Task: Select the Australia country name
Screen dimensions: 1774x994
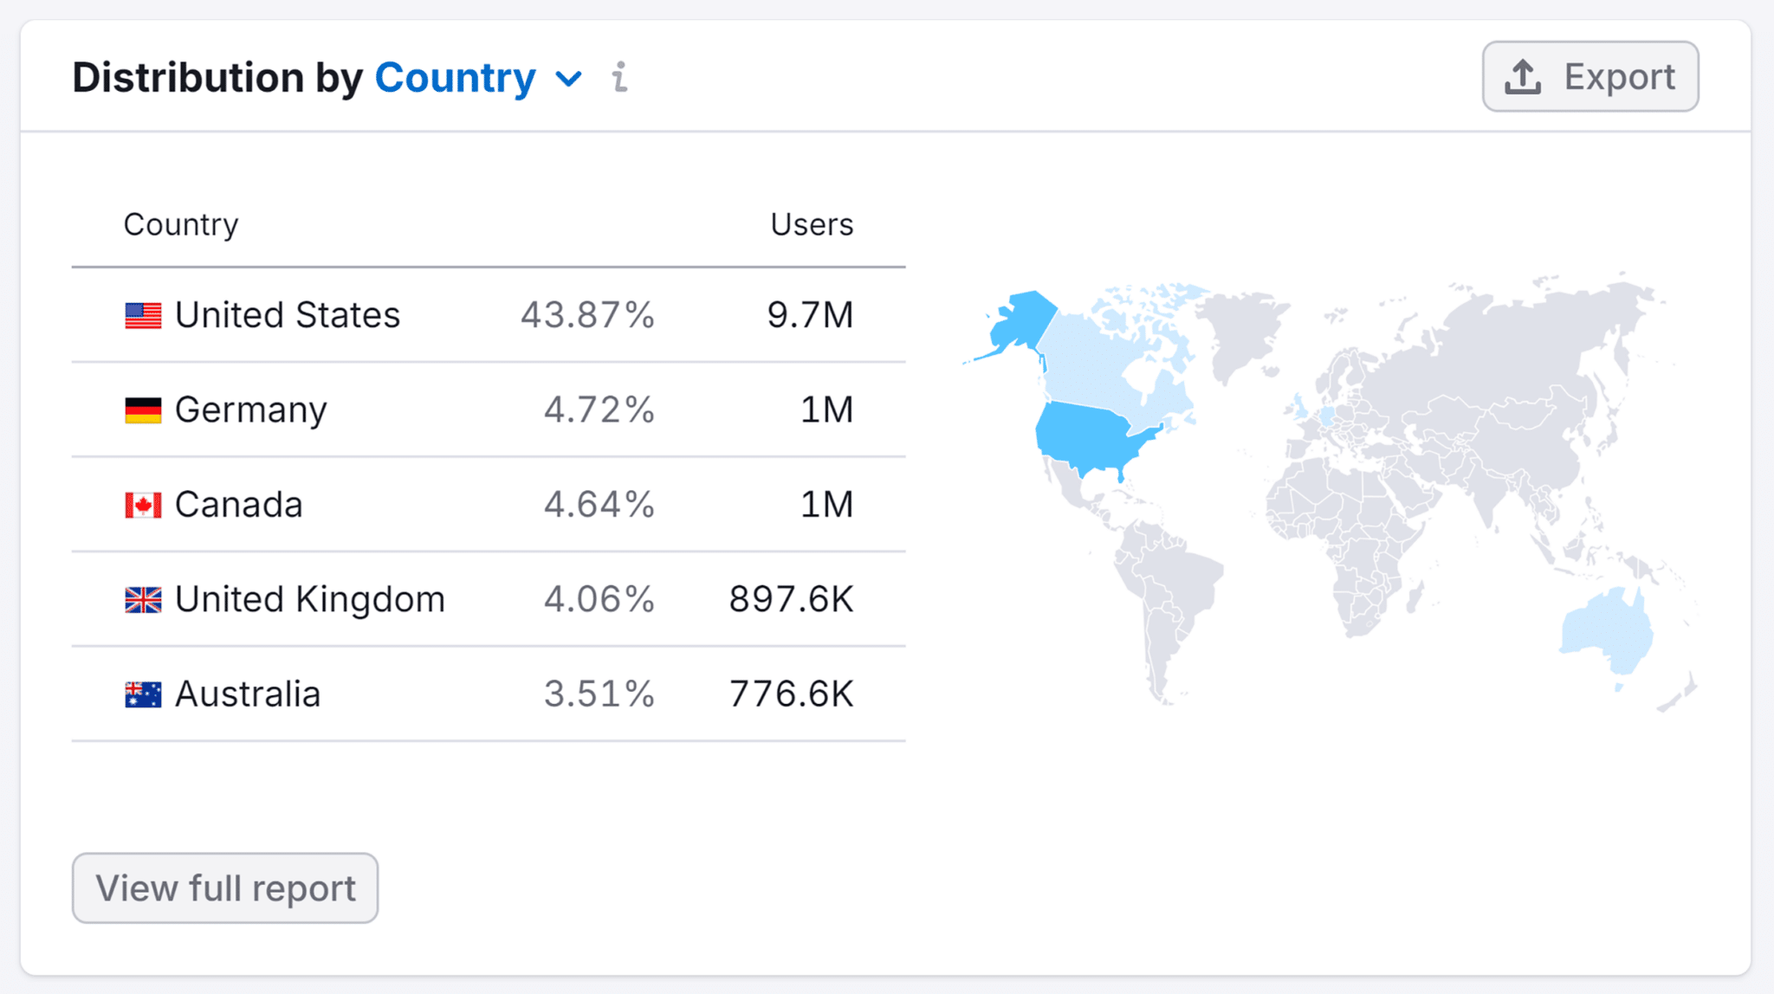Action: pyautogui.click(x=248, y=694)
